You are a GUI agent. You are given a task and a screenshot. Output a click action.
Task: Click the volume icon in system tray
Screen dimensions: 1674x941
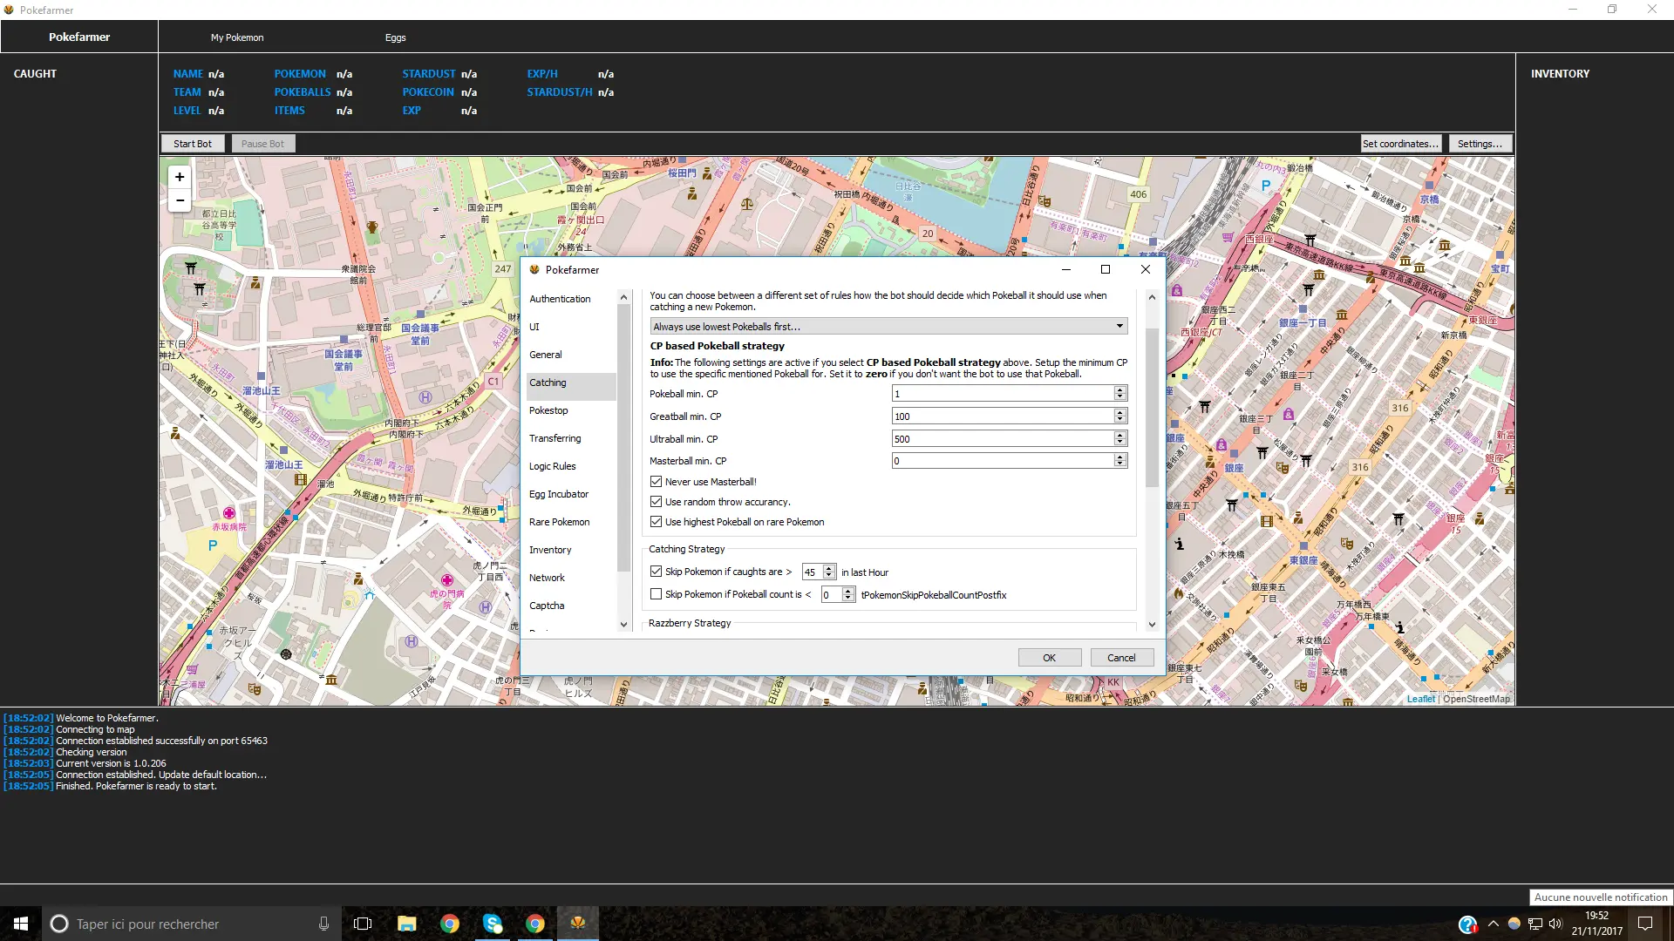click(x=1556, y=924)
